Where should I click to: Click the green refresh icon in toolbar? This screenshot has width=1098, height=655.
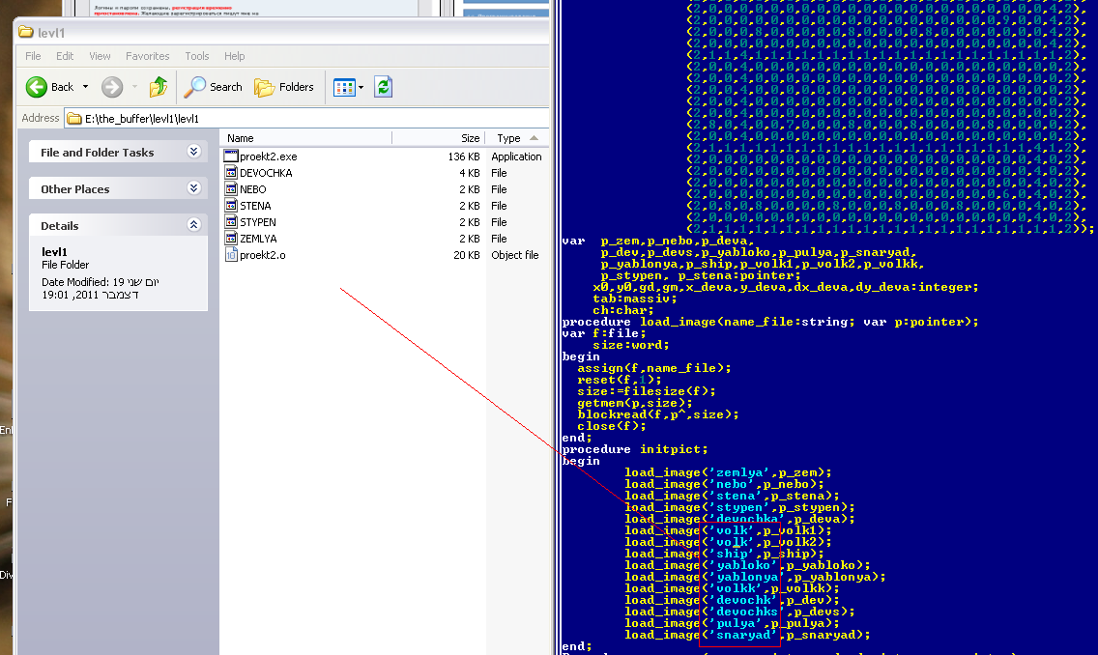(x=384, y=87)
